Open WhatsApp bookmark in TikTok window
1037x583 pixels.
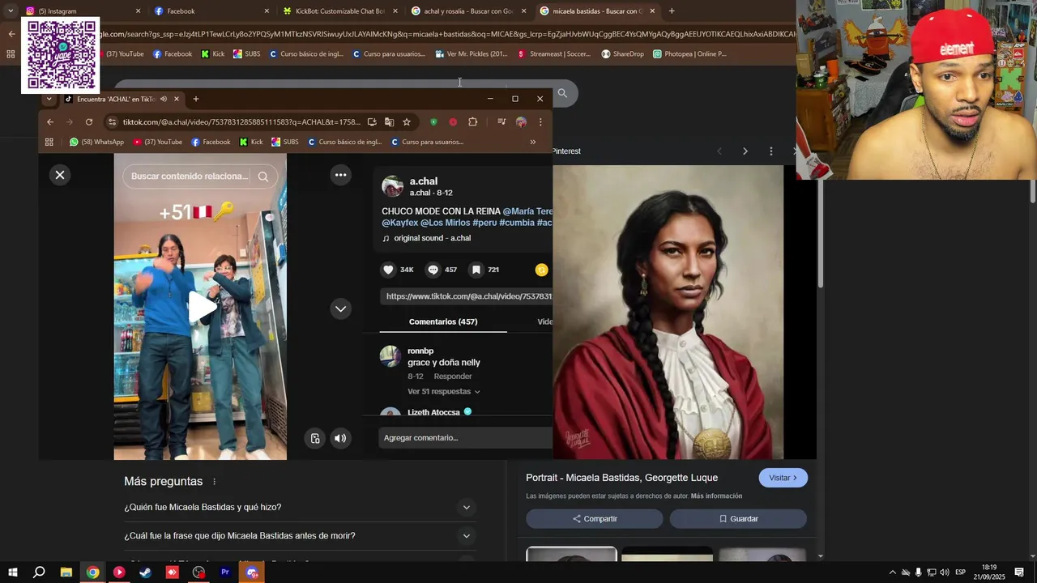pyautogui.click(x=96, y=142)
